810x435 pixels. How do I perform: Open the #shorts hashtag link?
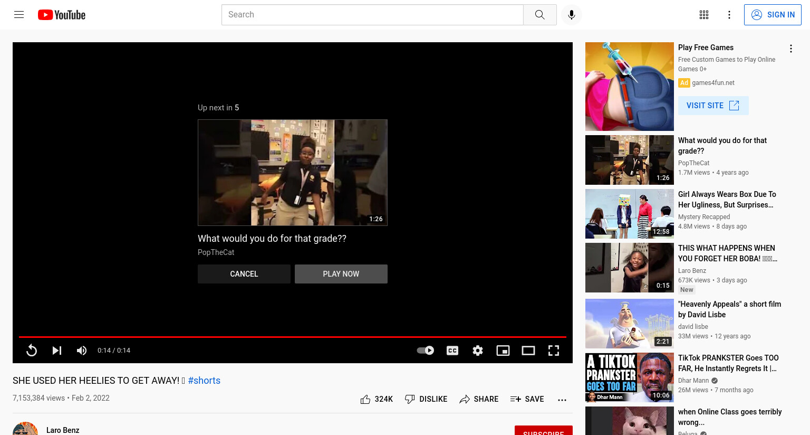point(204,381)
